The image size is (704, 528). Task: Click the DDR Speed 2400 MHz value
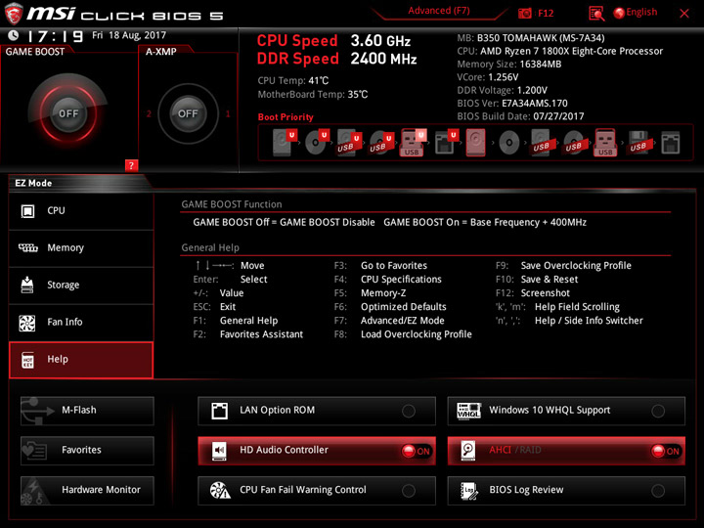click(383, 59)
